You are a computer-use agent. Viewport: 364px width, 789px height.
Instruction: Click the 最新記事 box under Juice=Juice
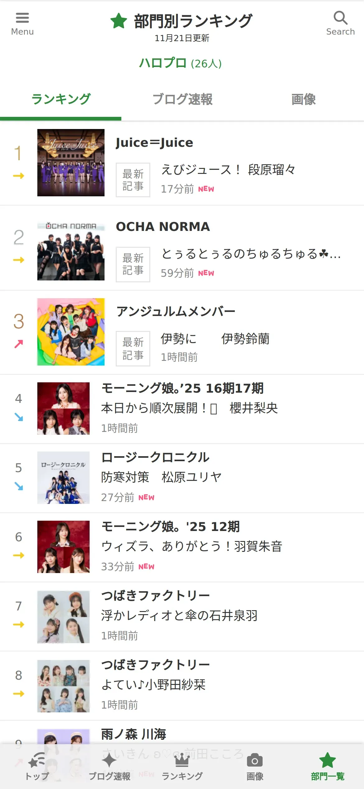click(x=133, y=180)
